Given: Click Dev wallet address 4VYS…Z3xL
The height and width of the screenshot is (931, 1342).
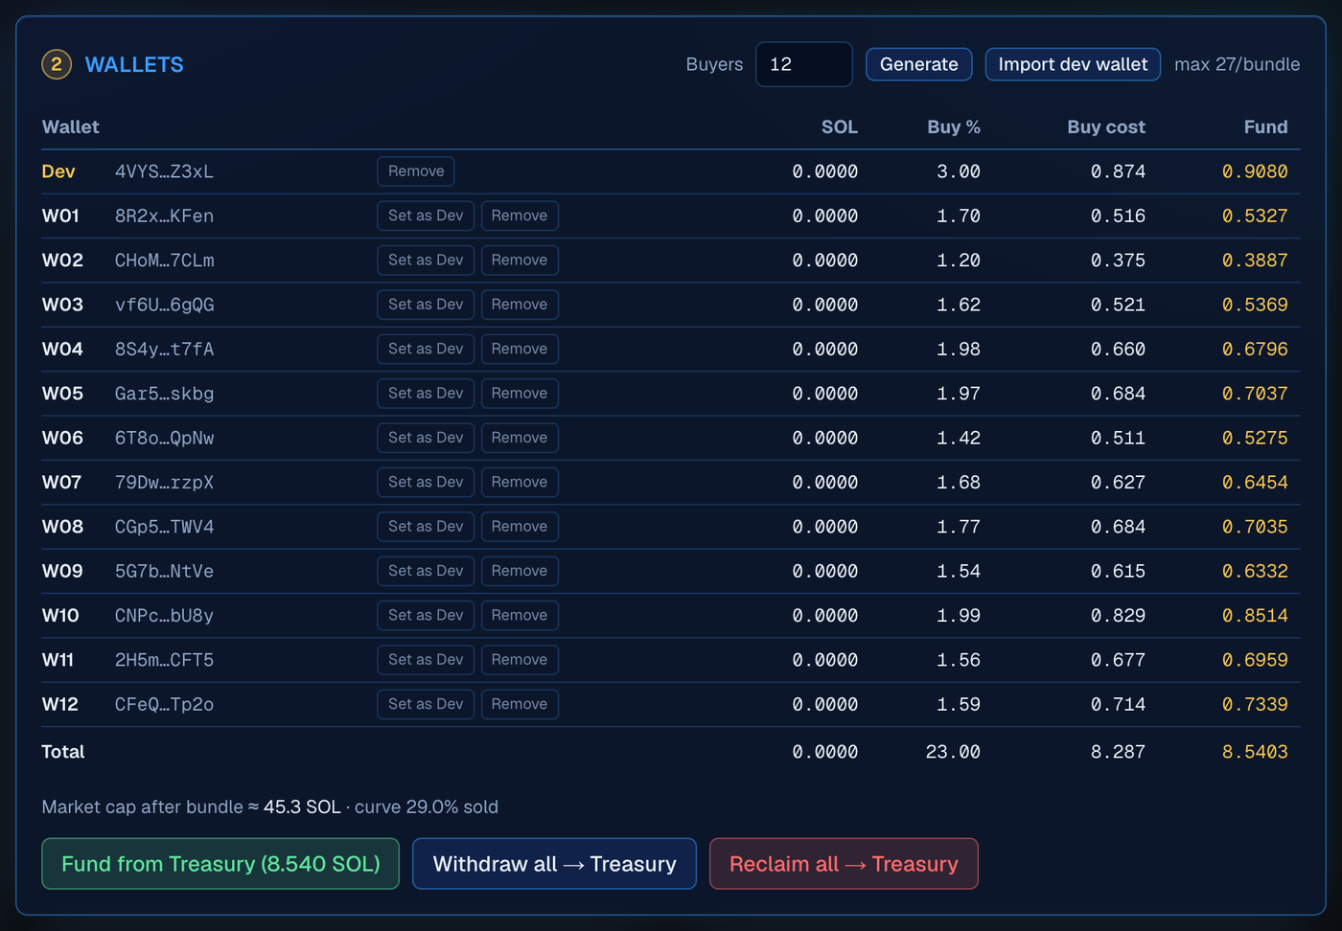Looking at the screenshot, I should click(x=164, y=171).
